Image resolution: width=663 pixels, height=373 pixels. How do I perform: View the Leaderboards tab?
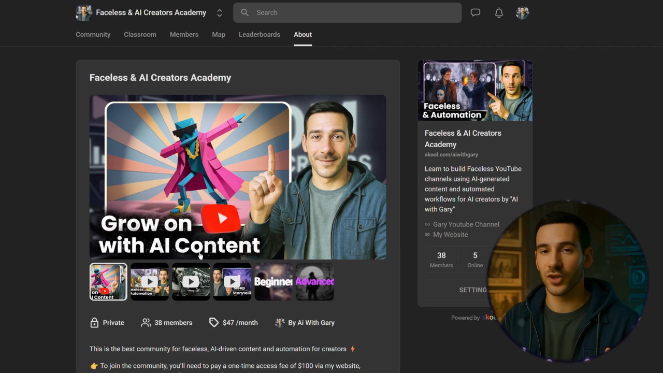(260, 34)
